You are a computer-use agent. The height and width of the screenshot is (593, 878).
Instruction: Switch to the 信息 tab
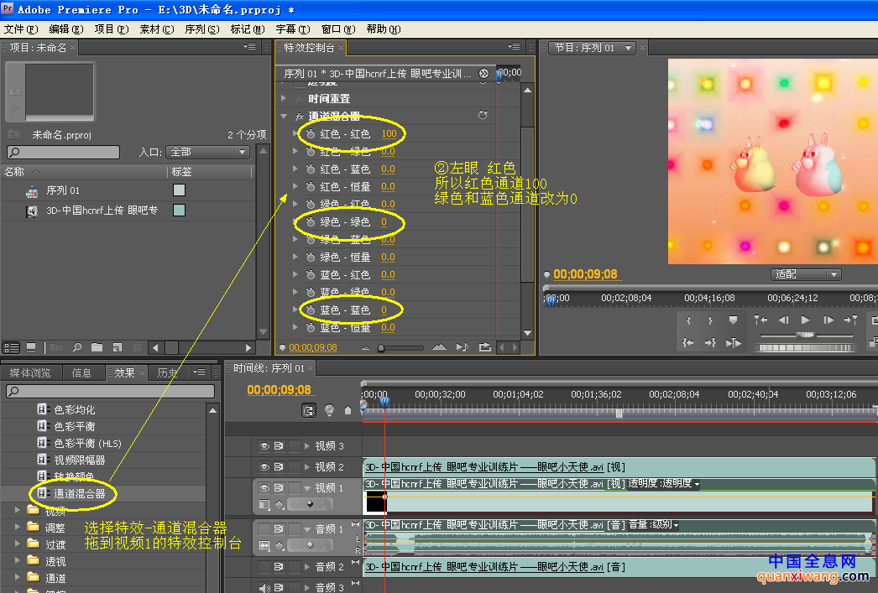pos(81,372)
